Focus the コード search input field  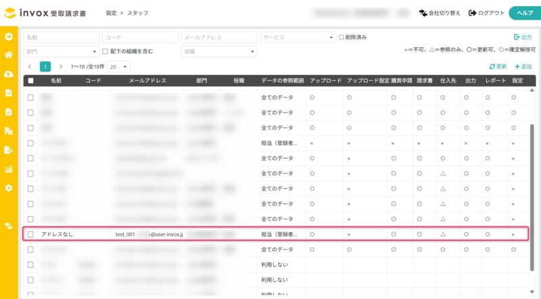coord(141,37)
